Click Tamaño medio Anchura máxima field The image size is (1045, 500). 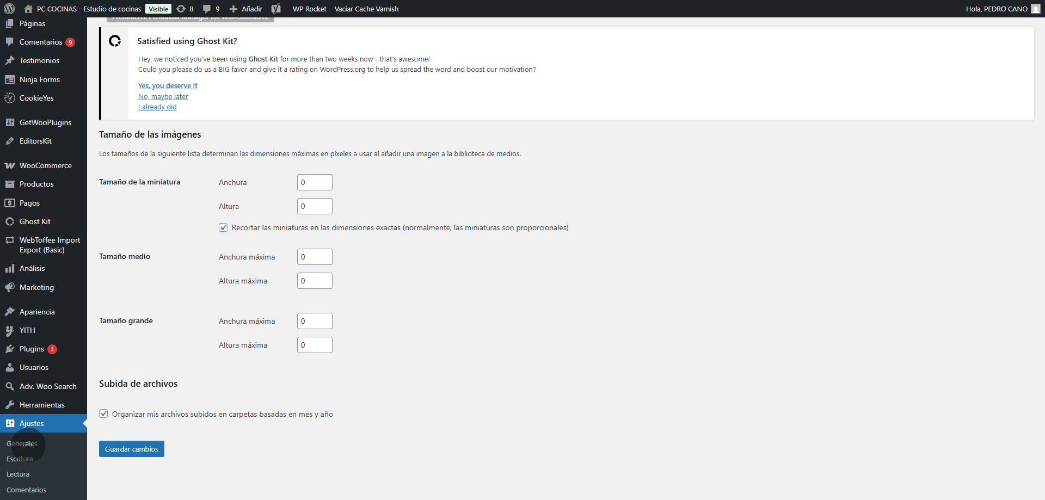[x=315, y=257]
